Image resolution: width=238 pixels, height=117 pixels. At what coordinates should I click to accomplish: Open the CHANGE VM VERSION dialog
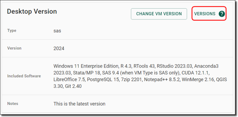click(x=159, y=14)
